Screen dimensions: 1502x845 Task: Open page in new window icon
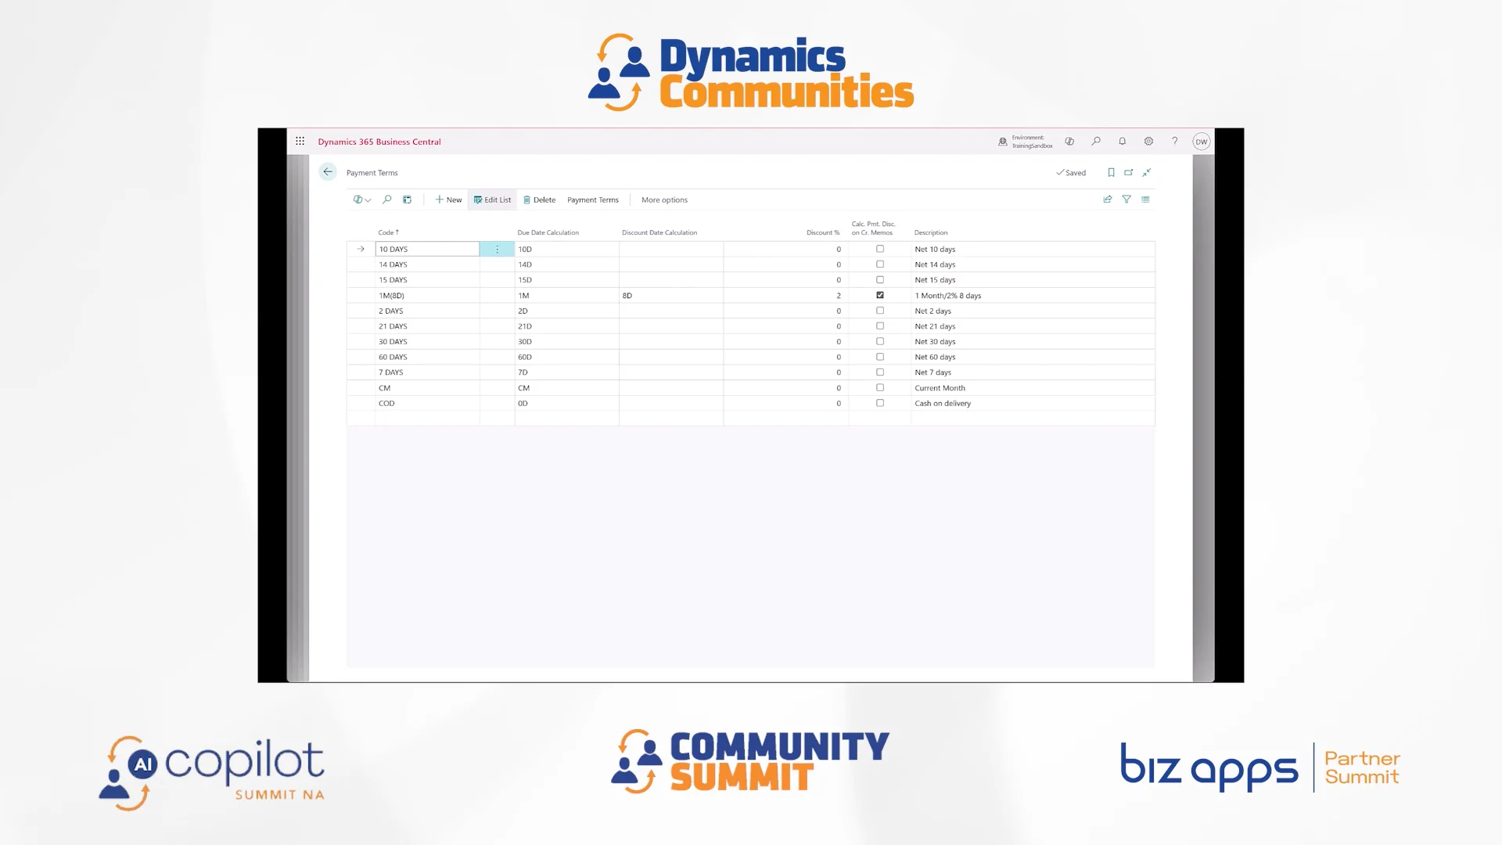[1129, 172]
